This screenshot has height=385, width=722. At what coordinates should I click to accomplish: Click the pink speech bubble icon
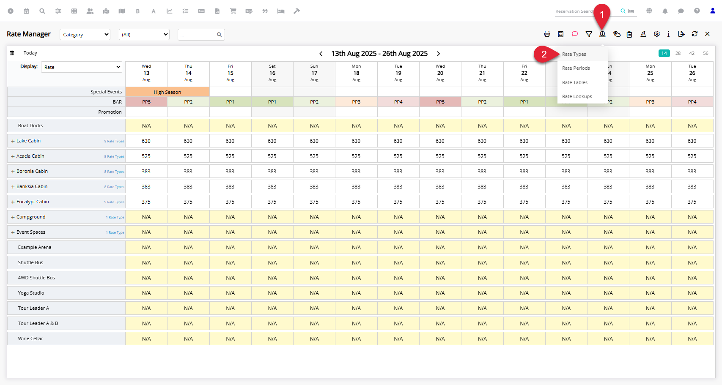(x=574, y=34)
